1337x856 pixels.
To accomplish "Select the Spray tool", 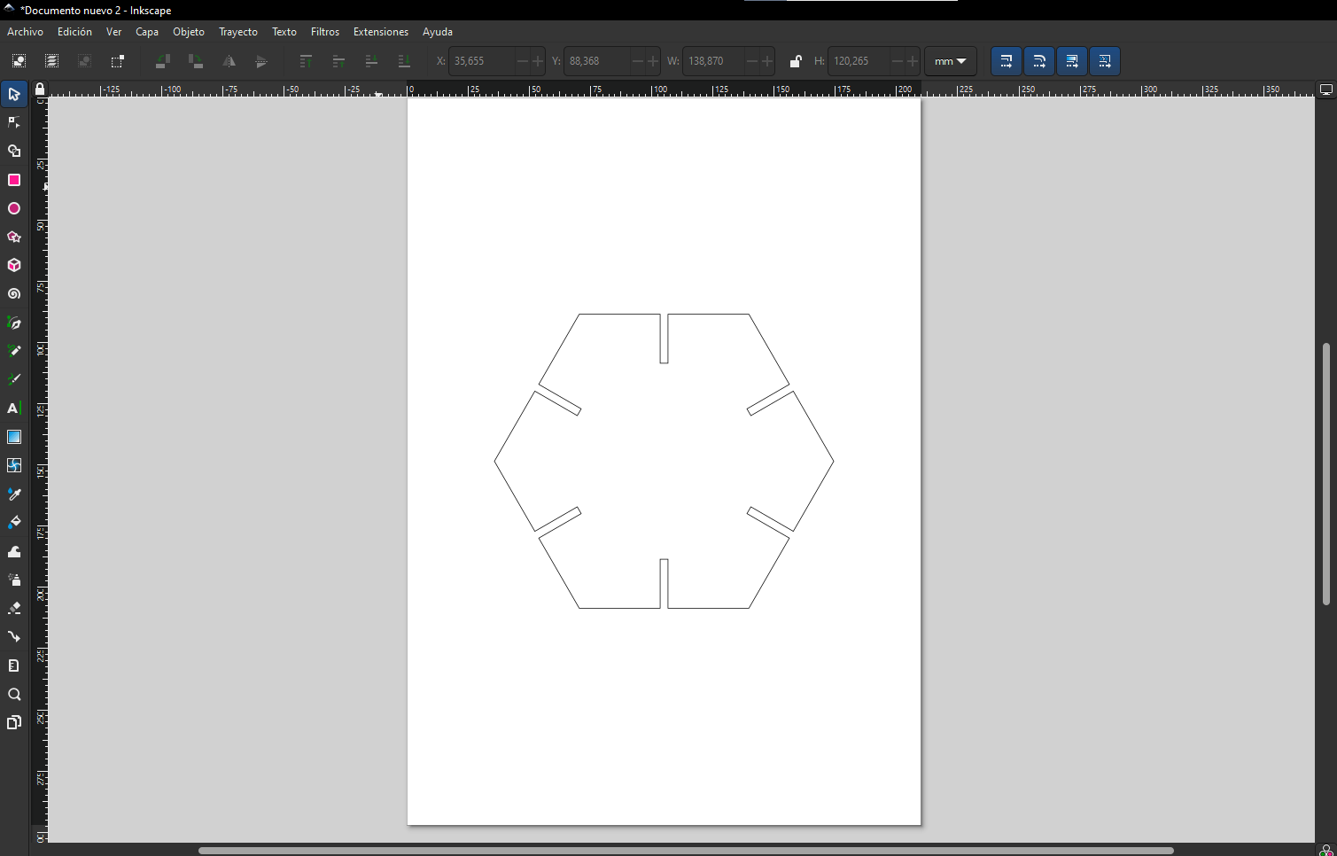I will [14, 580].
